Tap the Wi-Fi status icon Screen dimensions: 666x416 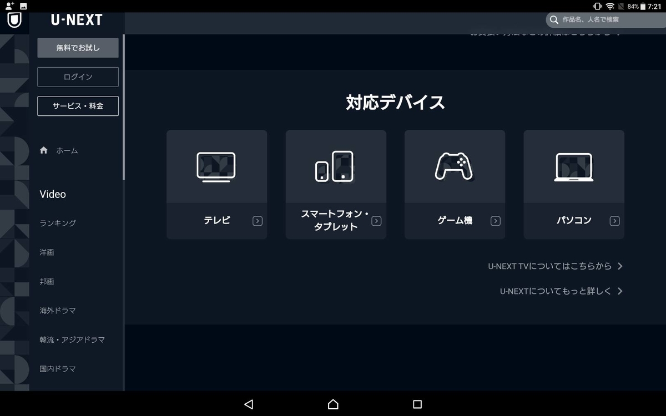(x=610, y=6)
